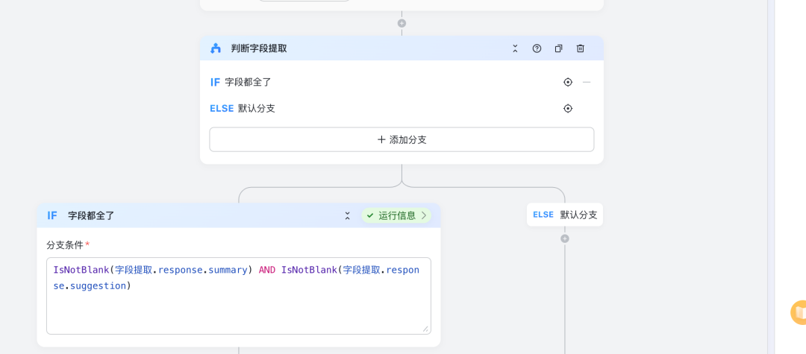806x354 pixels.
Task: Click the 判断字段提取 title
Action: 259,48
